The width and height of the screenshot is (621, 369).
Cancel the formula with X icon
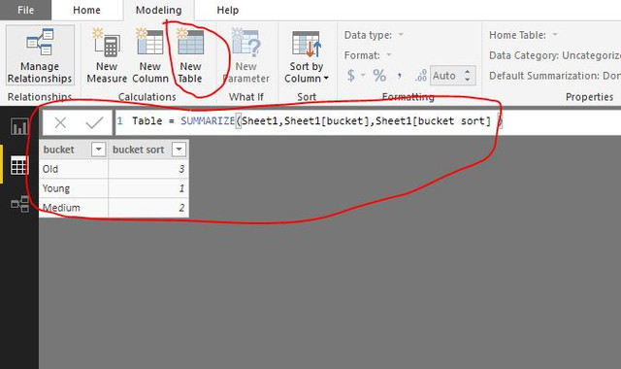[x=60, y=122]
